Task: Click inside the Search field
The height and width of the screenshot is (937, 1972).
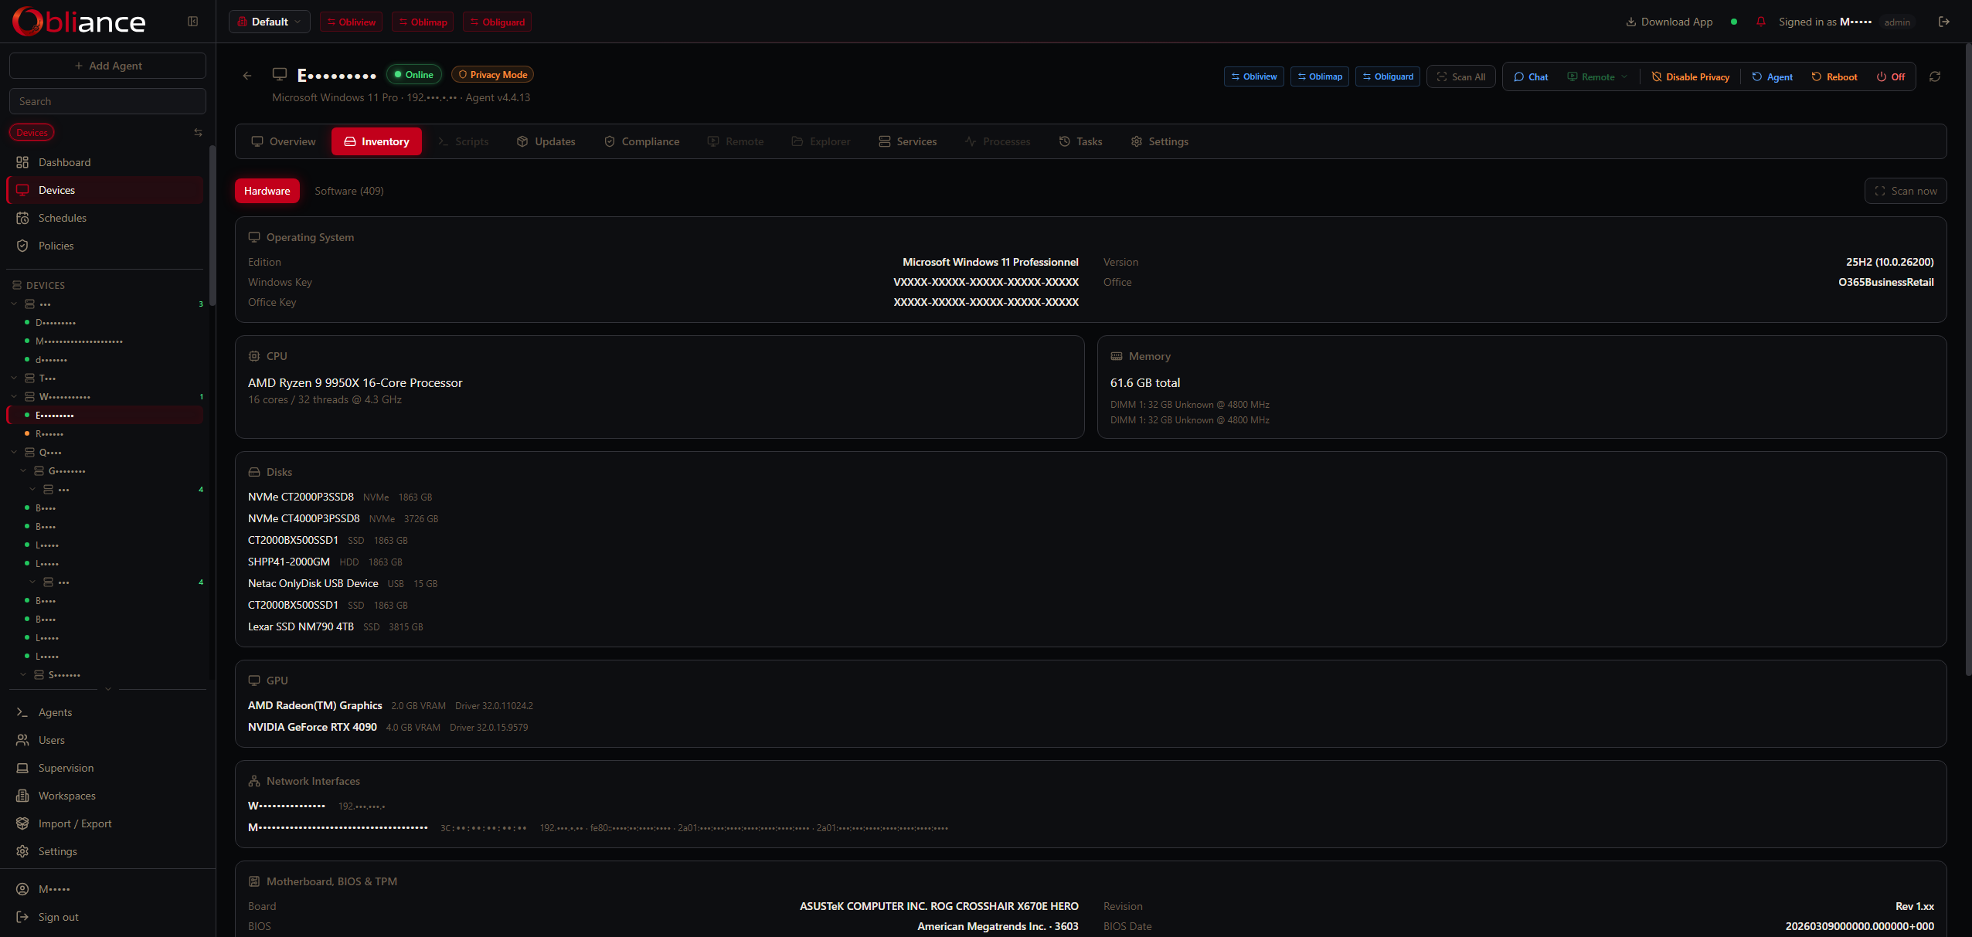Action: [x=107, y=100]
